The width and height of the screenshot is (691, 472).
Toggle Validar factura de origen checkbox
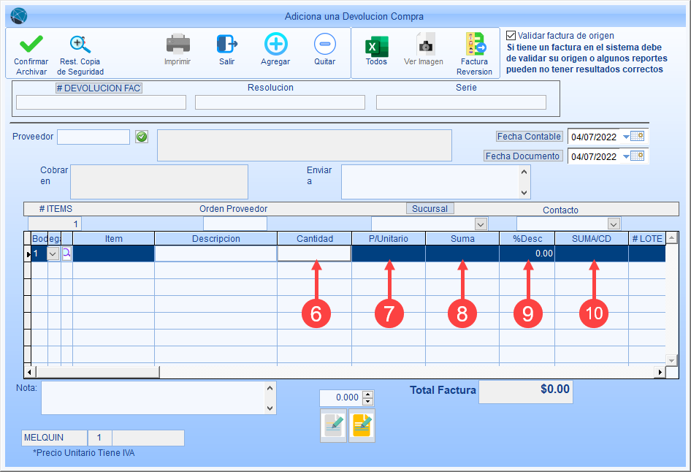coord(511,35)
